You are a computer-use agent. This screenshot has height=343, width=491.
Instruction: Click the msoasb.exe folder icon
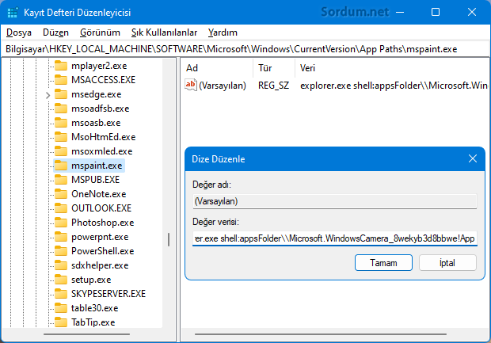pos(61,123)
